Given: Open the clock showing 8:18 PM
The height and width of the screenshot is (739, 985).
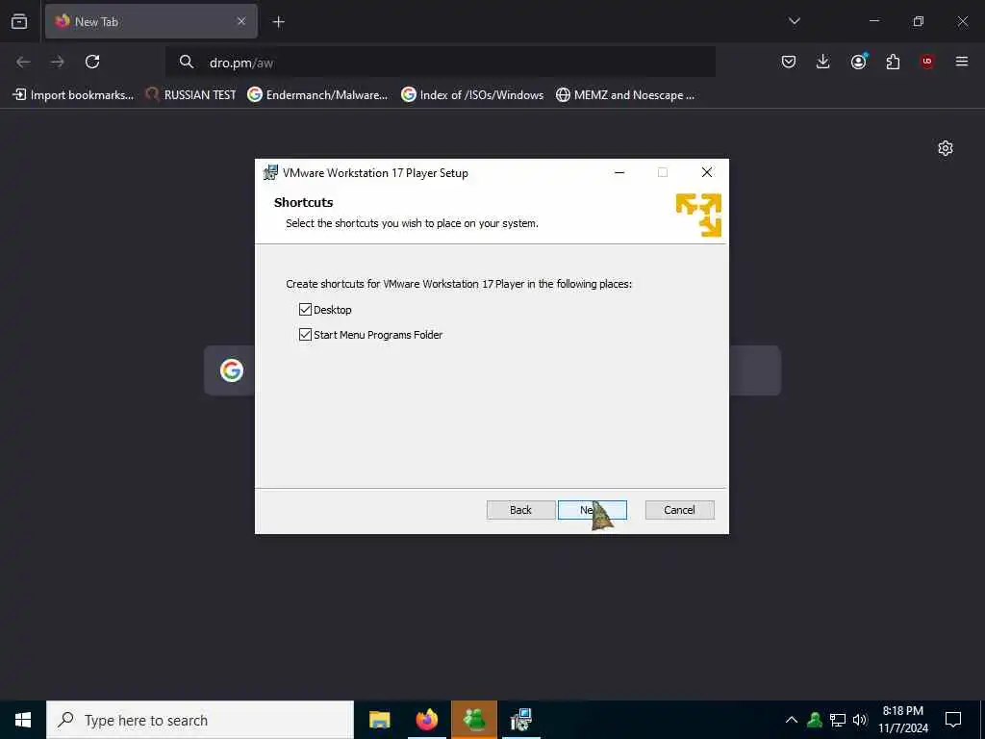Looking at the screenshot, I should [x=902, y=720].
